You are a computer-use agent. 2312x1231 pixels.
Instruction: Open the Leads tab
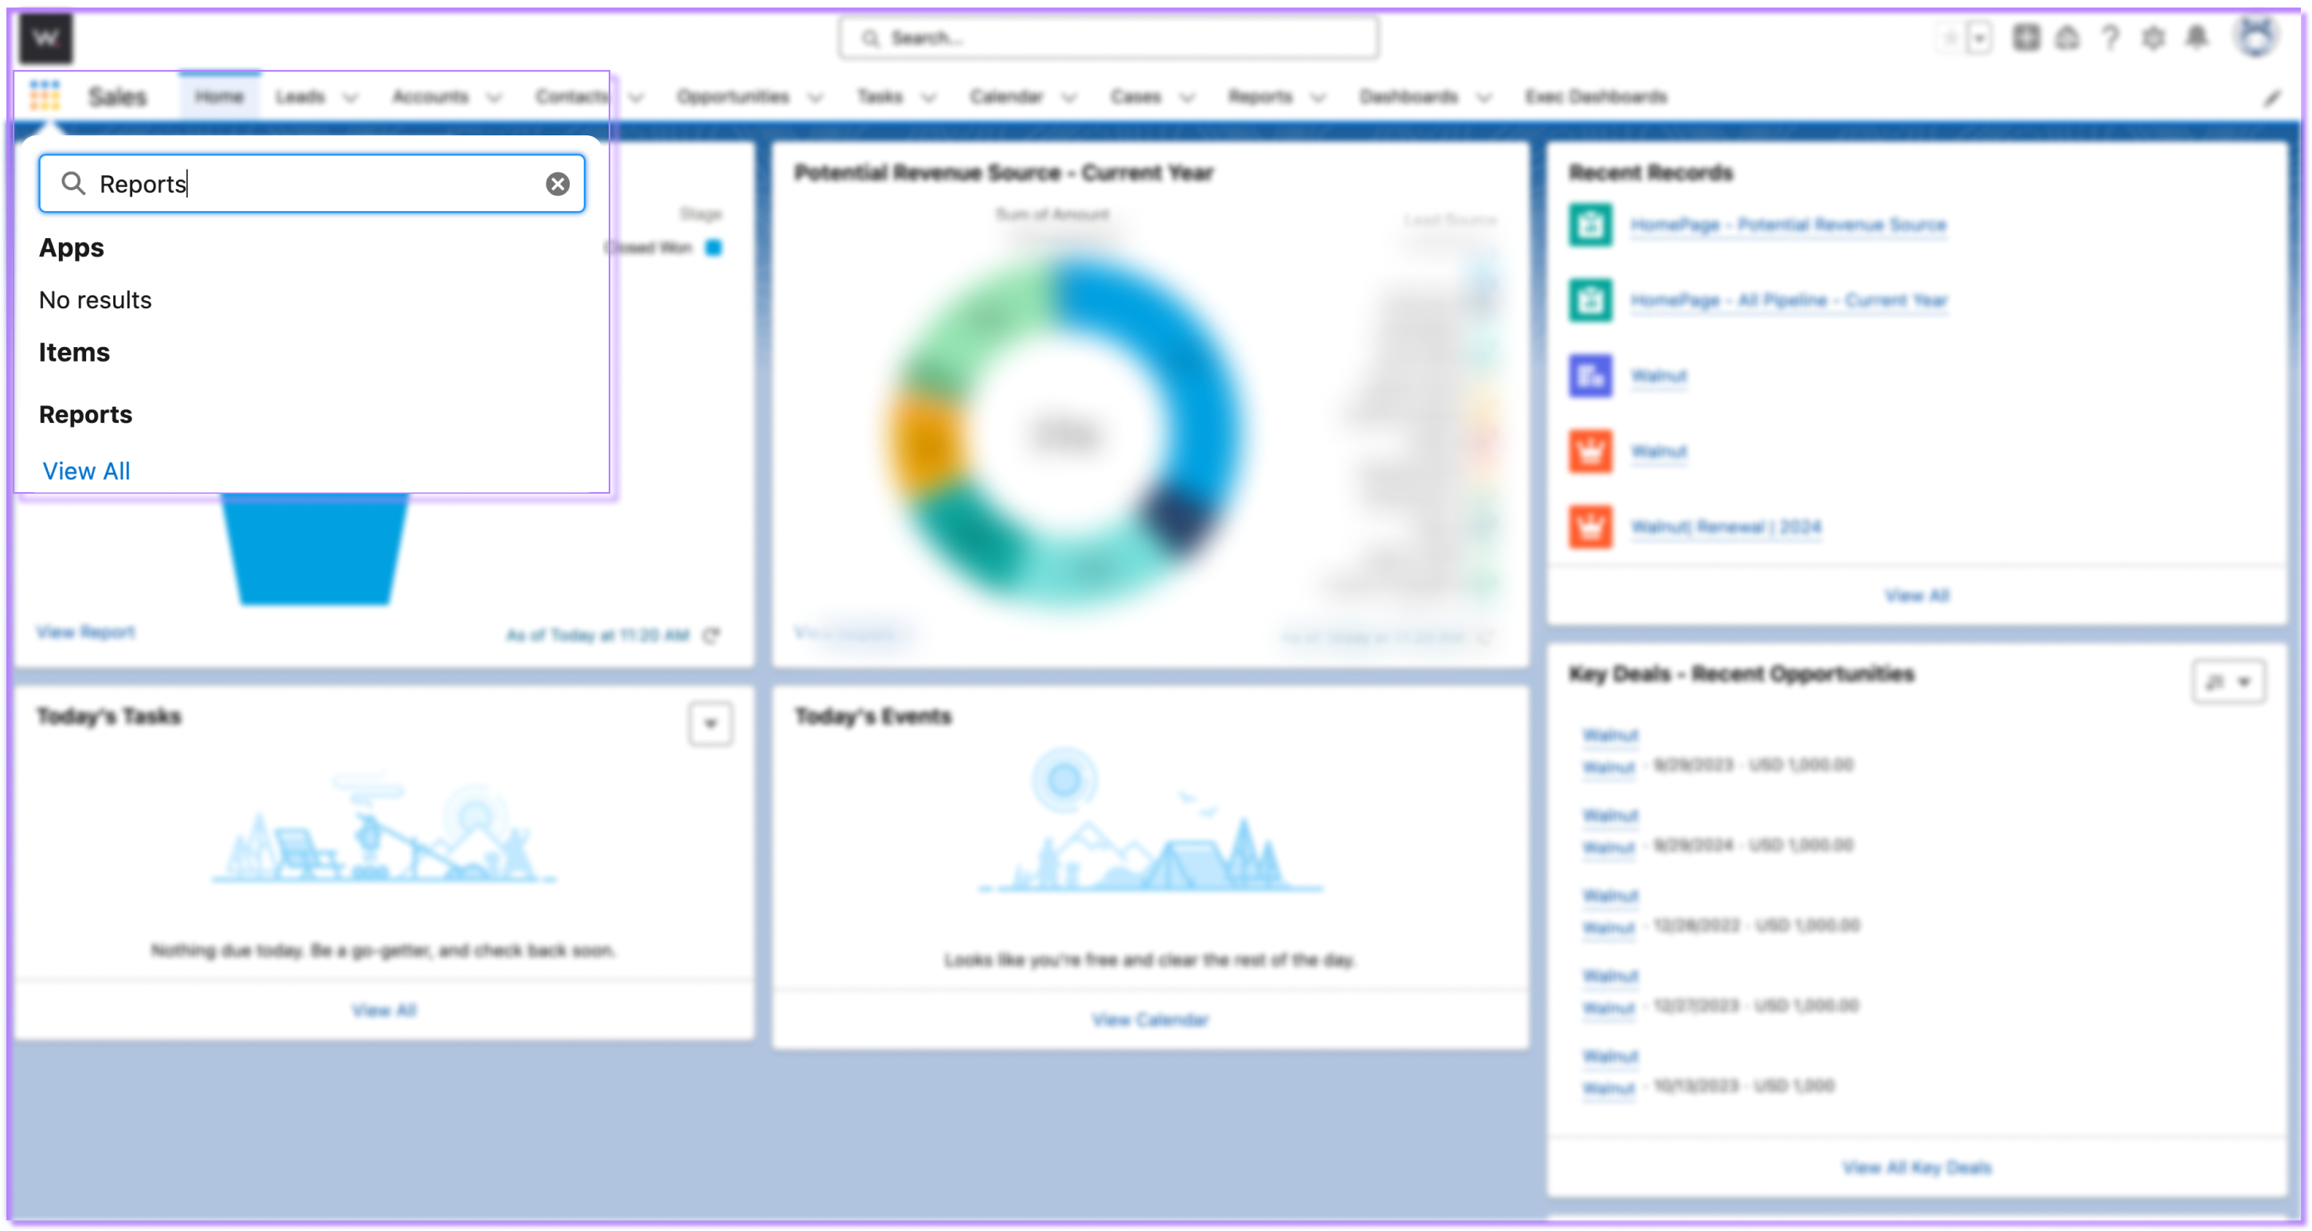pos(300,96)
